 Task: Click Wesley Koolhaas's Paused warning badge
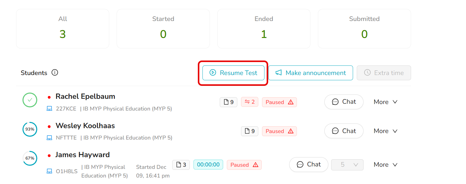(x=279, y=131)
